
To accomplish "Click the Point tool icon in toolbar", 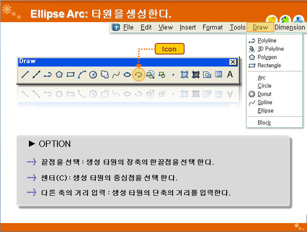I will click(173, 74).
